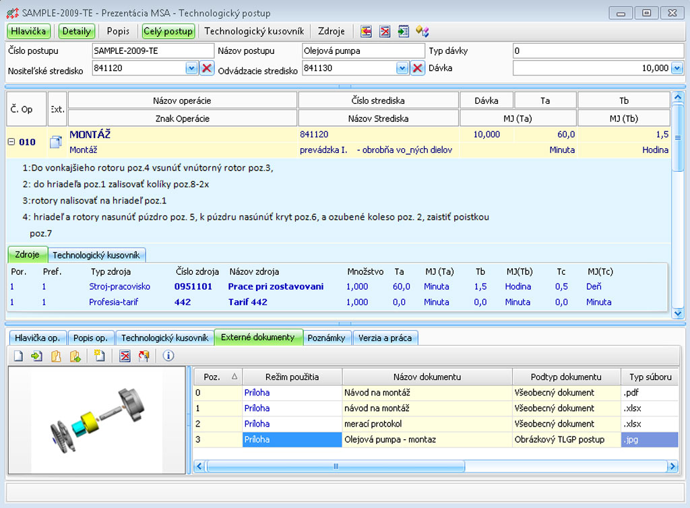
Task: Click the blank new document icon
Action: pos(18,356)
